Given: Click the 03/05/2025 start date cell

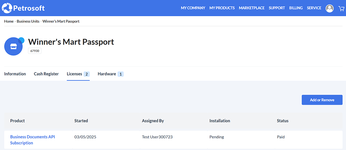Looking at the screenshot, I should [85, 137].
